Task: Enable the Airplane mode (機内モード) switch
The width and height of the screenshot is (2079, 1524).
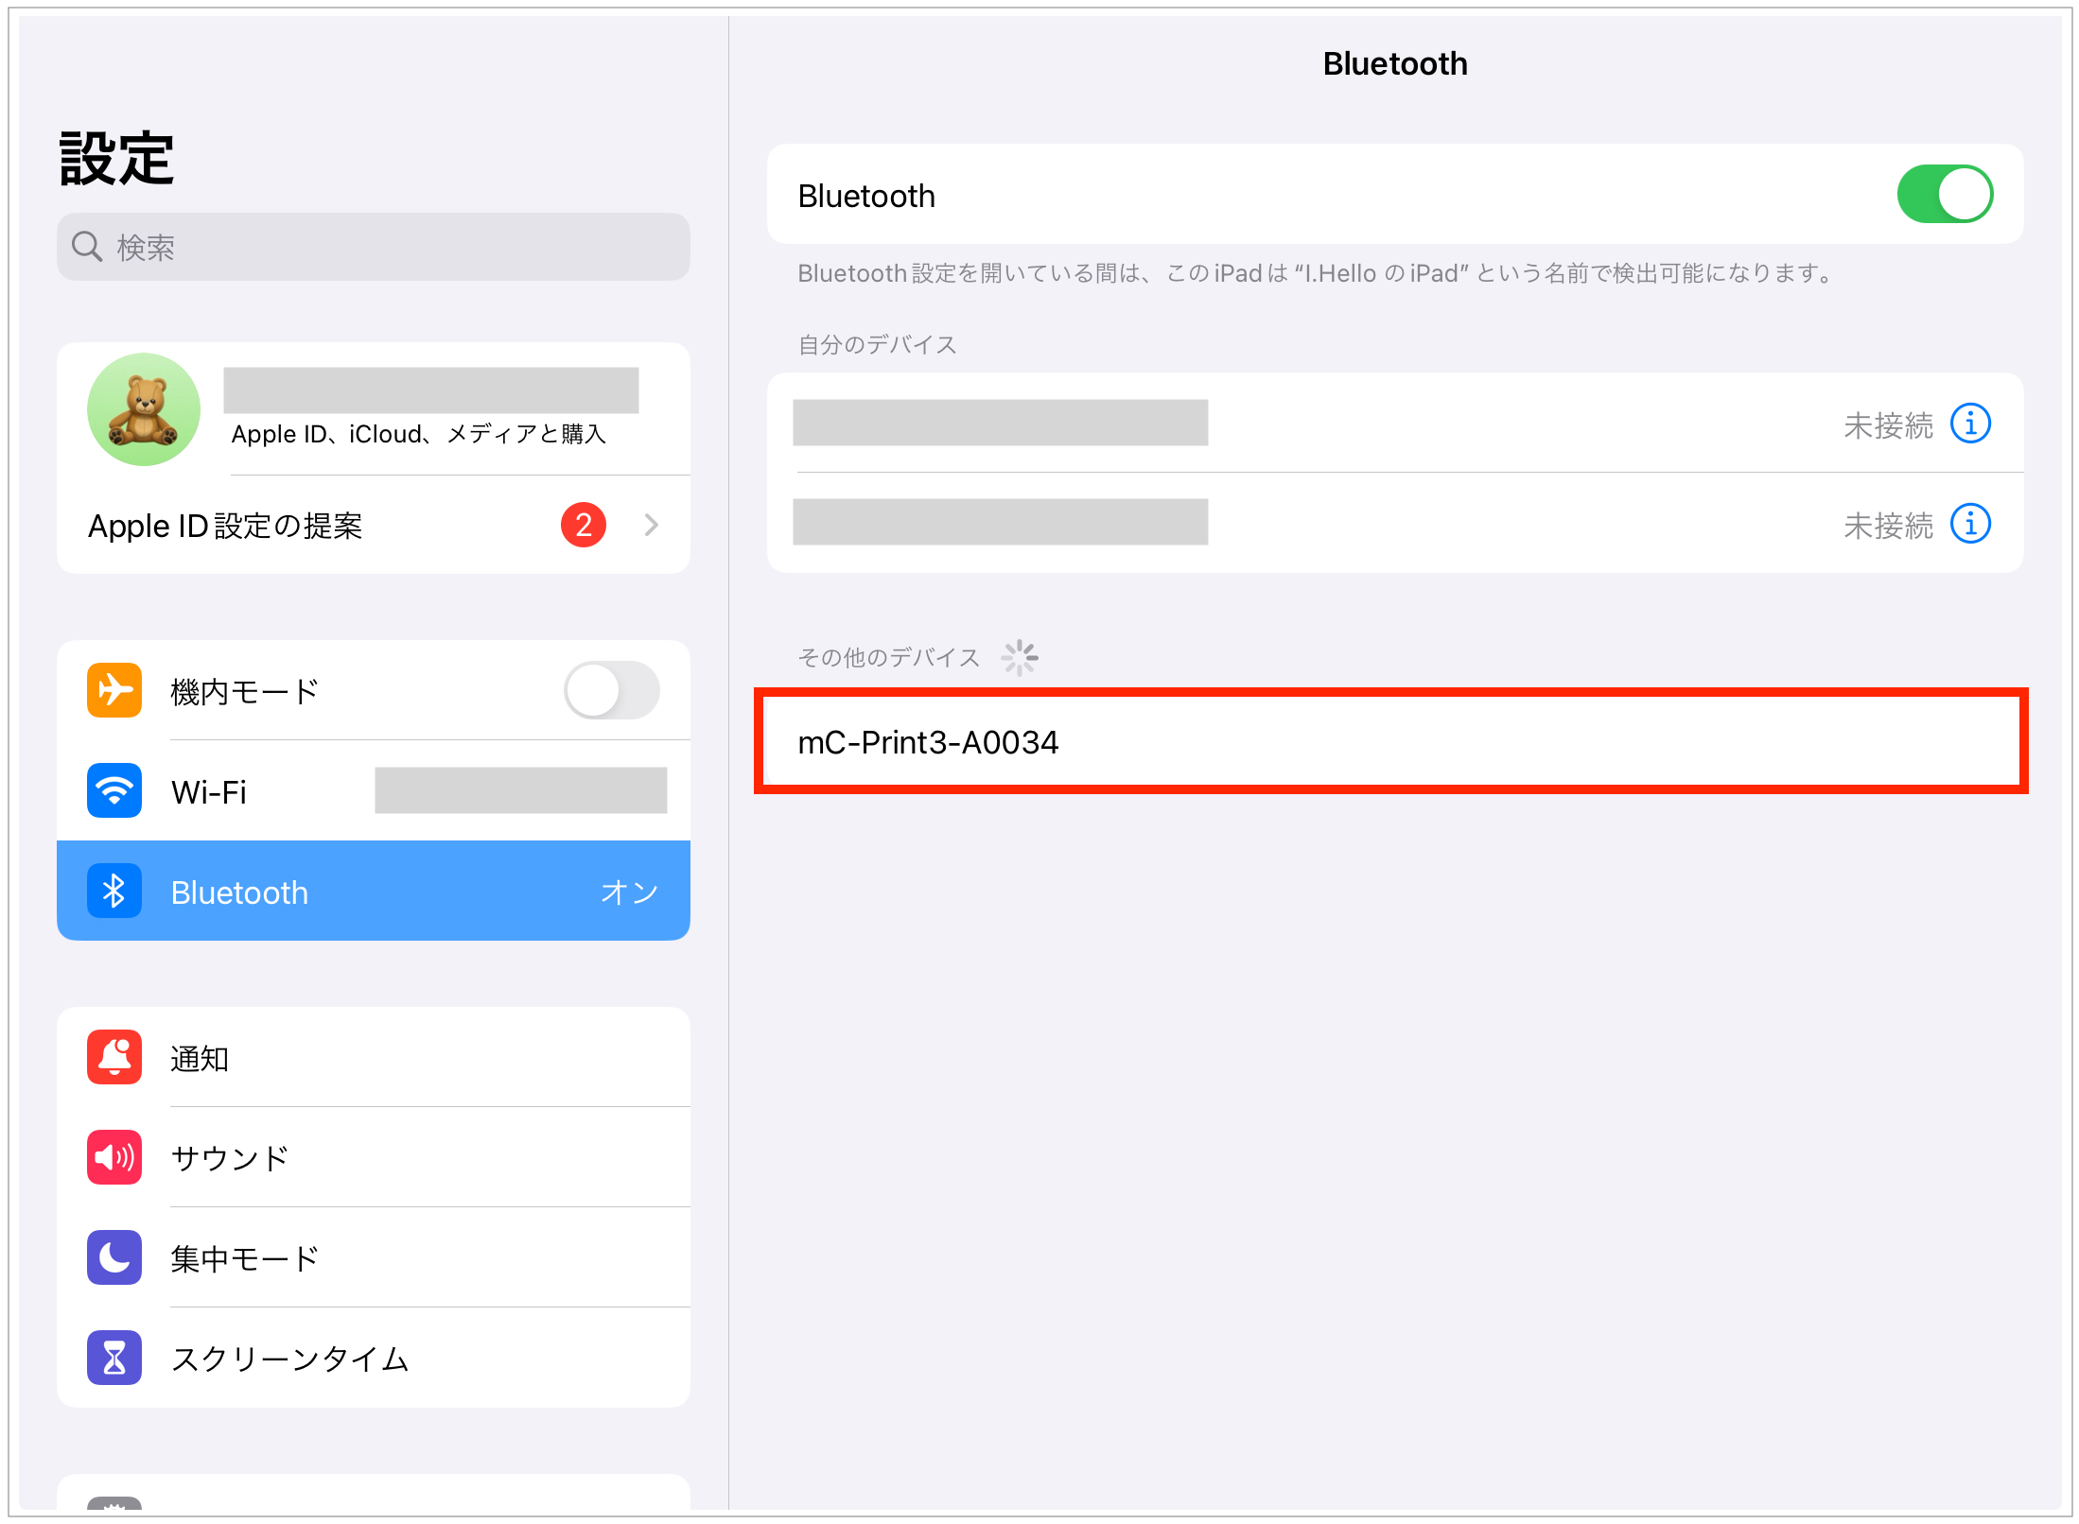Action: click(611, 690)
